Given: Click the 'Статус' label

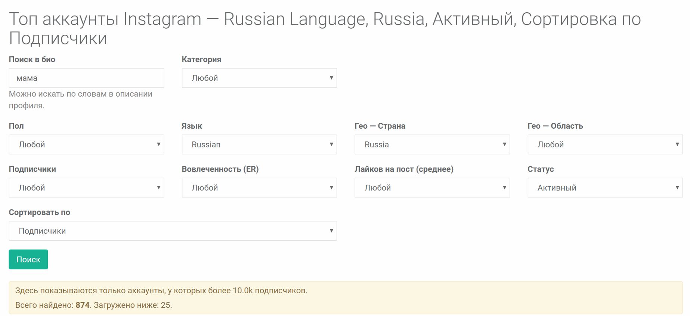Looking at the screenshot, I should (x=541, y=169).
